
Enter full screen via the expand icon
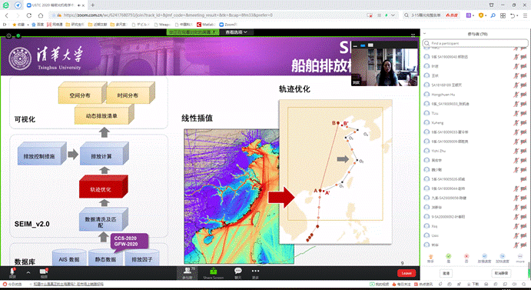(413, 35)
